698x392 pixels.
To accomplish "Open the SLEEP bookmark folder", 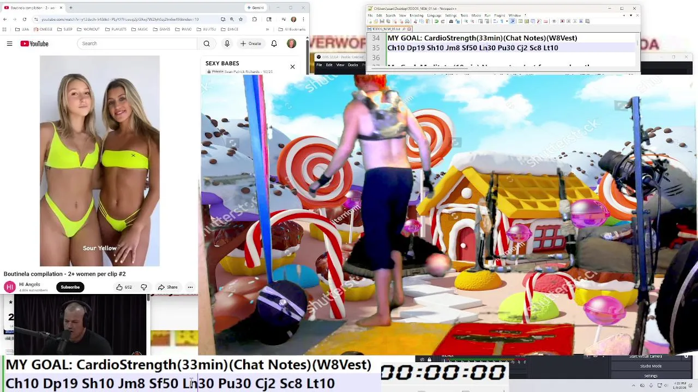I will point(65,29).
